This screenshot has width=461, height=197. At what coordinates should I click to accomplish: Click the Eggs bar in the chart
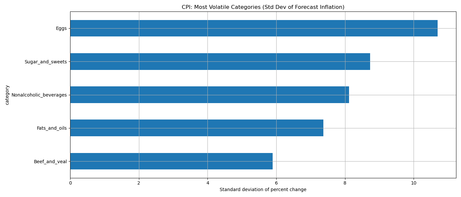[x=254, y=28]
